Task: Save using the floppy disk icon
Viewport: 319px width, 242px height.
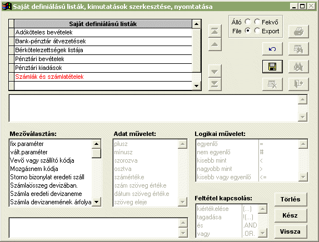Action: point(272,67)
